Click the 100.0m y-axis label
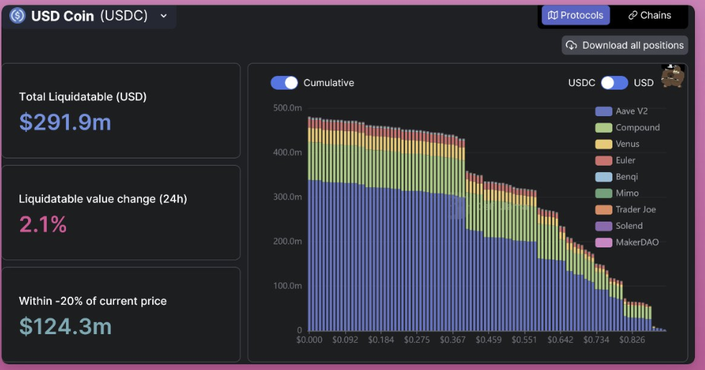Image resolution: width=705 pixels, height=370 pixels. pyautogui.click(x=287, y=286)
